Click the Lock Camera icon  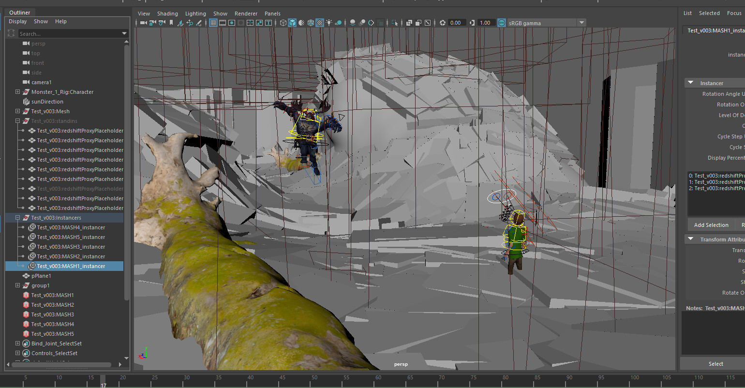point(152,23)
